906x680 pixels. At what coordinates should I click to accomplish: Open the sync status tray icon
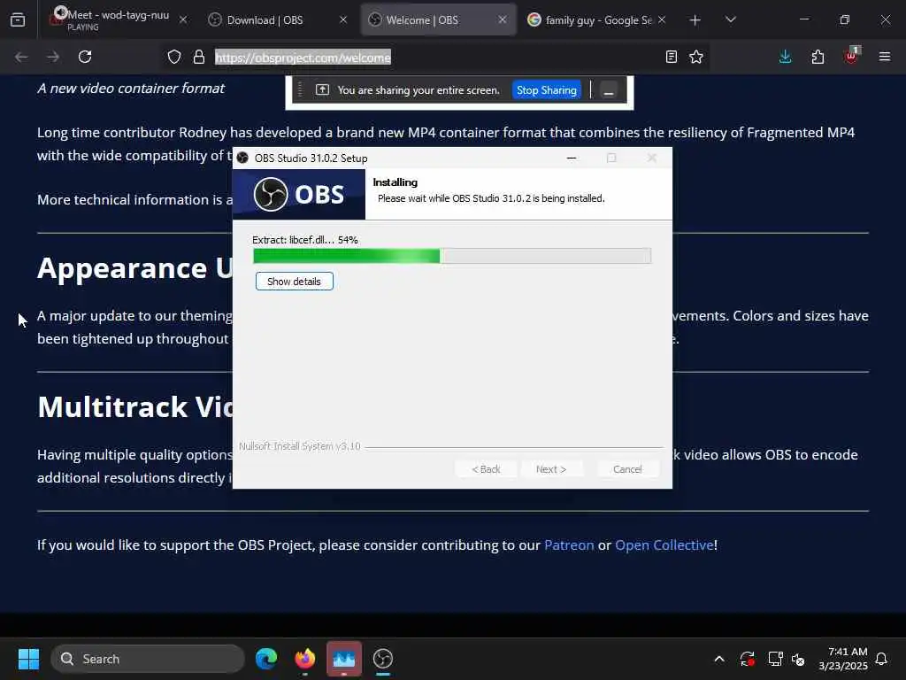click(747, 659)
